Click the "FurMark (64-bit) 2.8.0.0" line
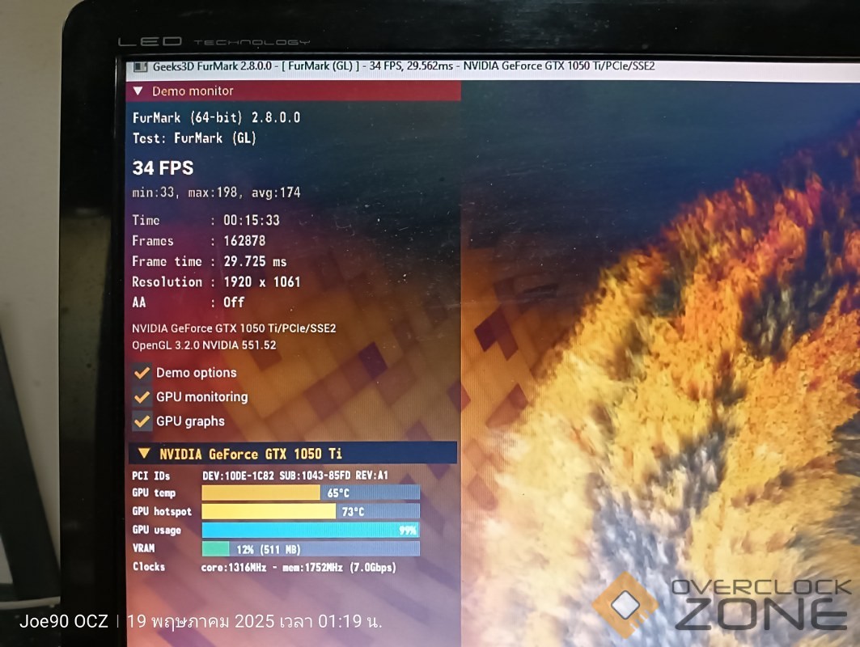 (216, 117)
